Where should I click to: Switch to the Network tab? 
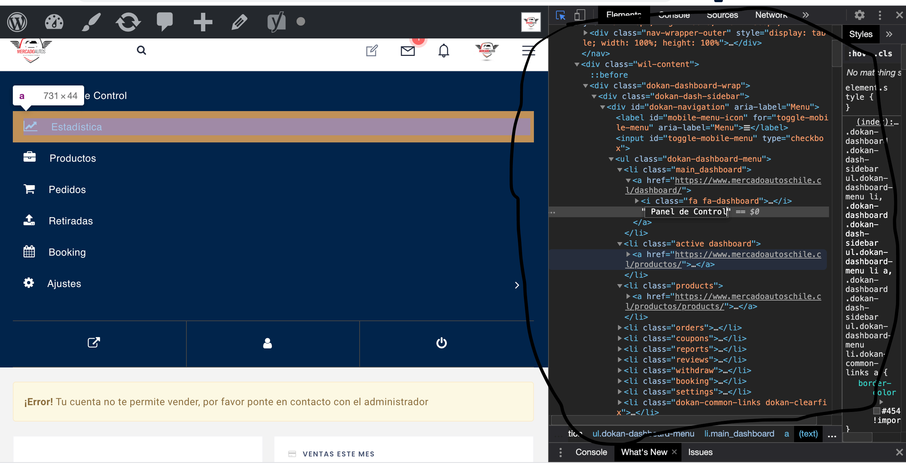[771, 15]
